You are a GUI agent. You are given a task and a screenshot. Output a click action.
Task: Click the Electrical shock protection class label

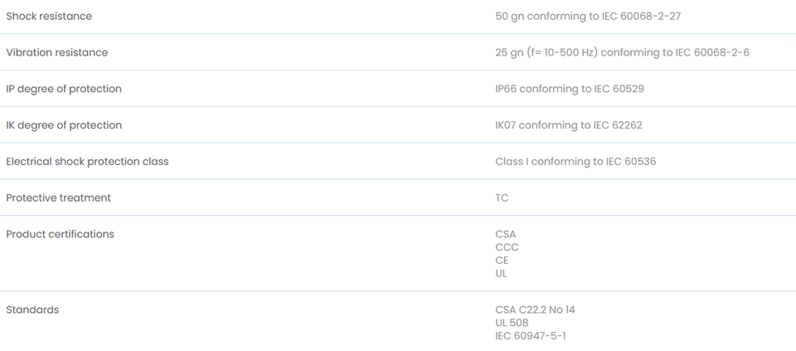(x=87, y=162)
